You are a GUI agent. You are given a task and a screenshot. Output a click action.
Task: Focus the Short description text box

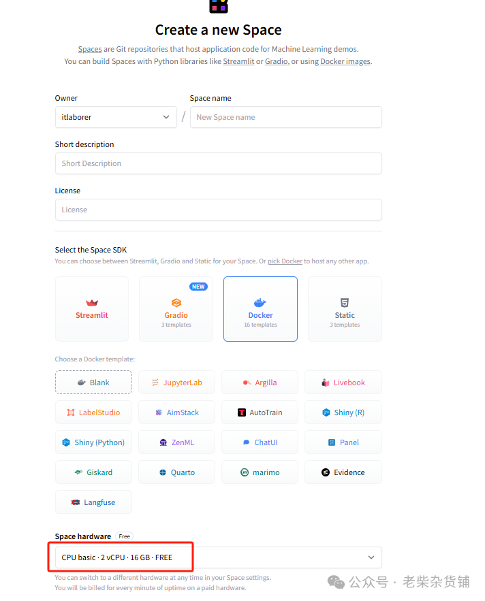coord(218,163)
